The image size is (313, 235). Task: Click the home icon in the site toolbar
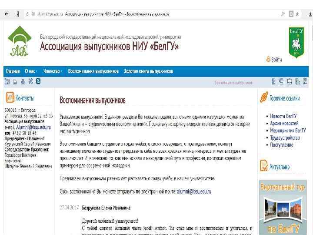coord(15,81)
